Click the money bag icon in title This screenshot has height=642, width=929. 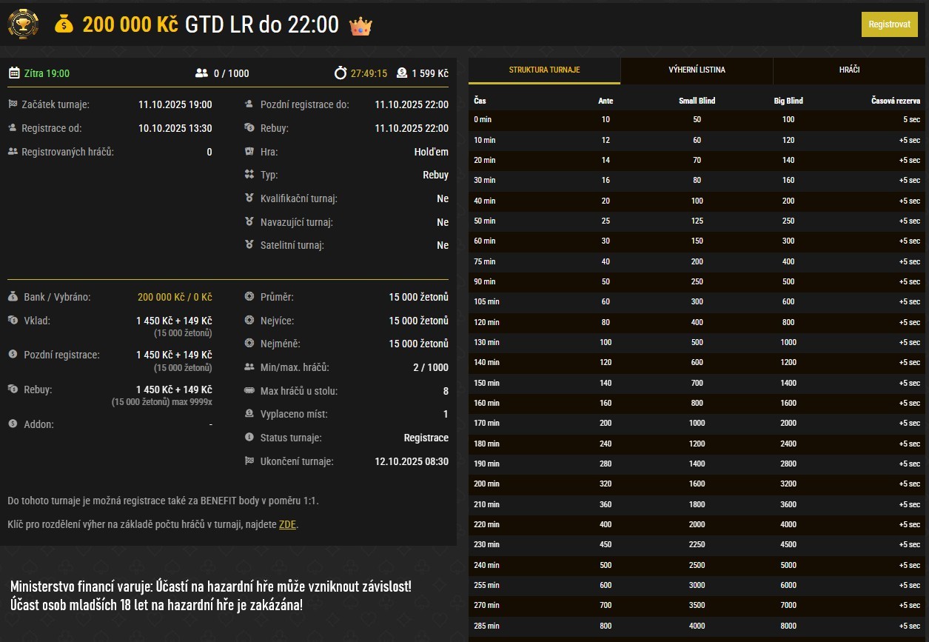click(64, 24)
